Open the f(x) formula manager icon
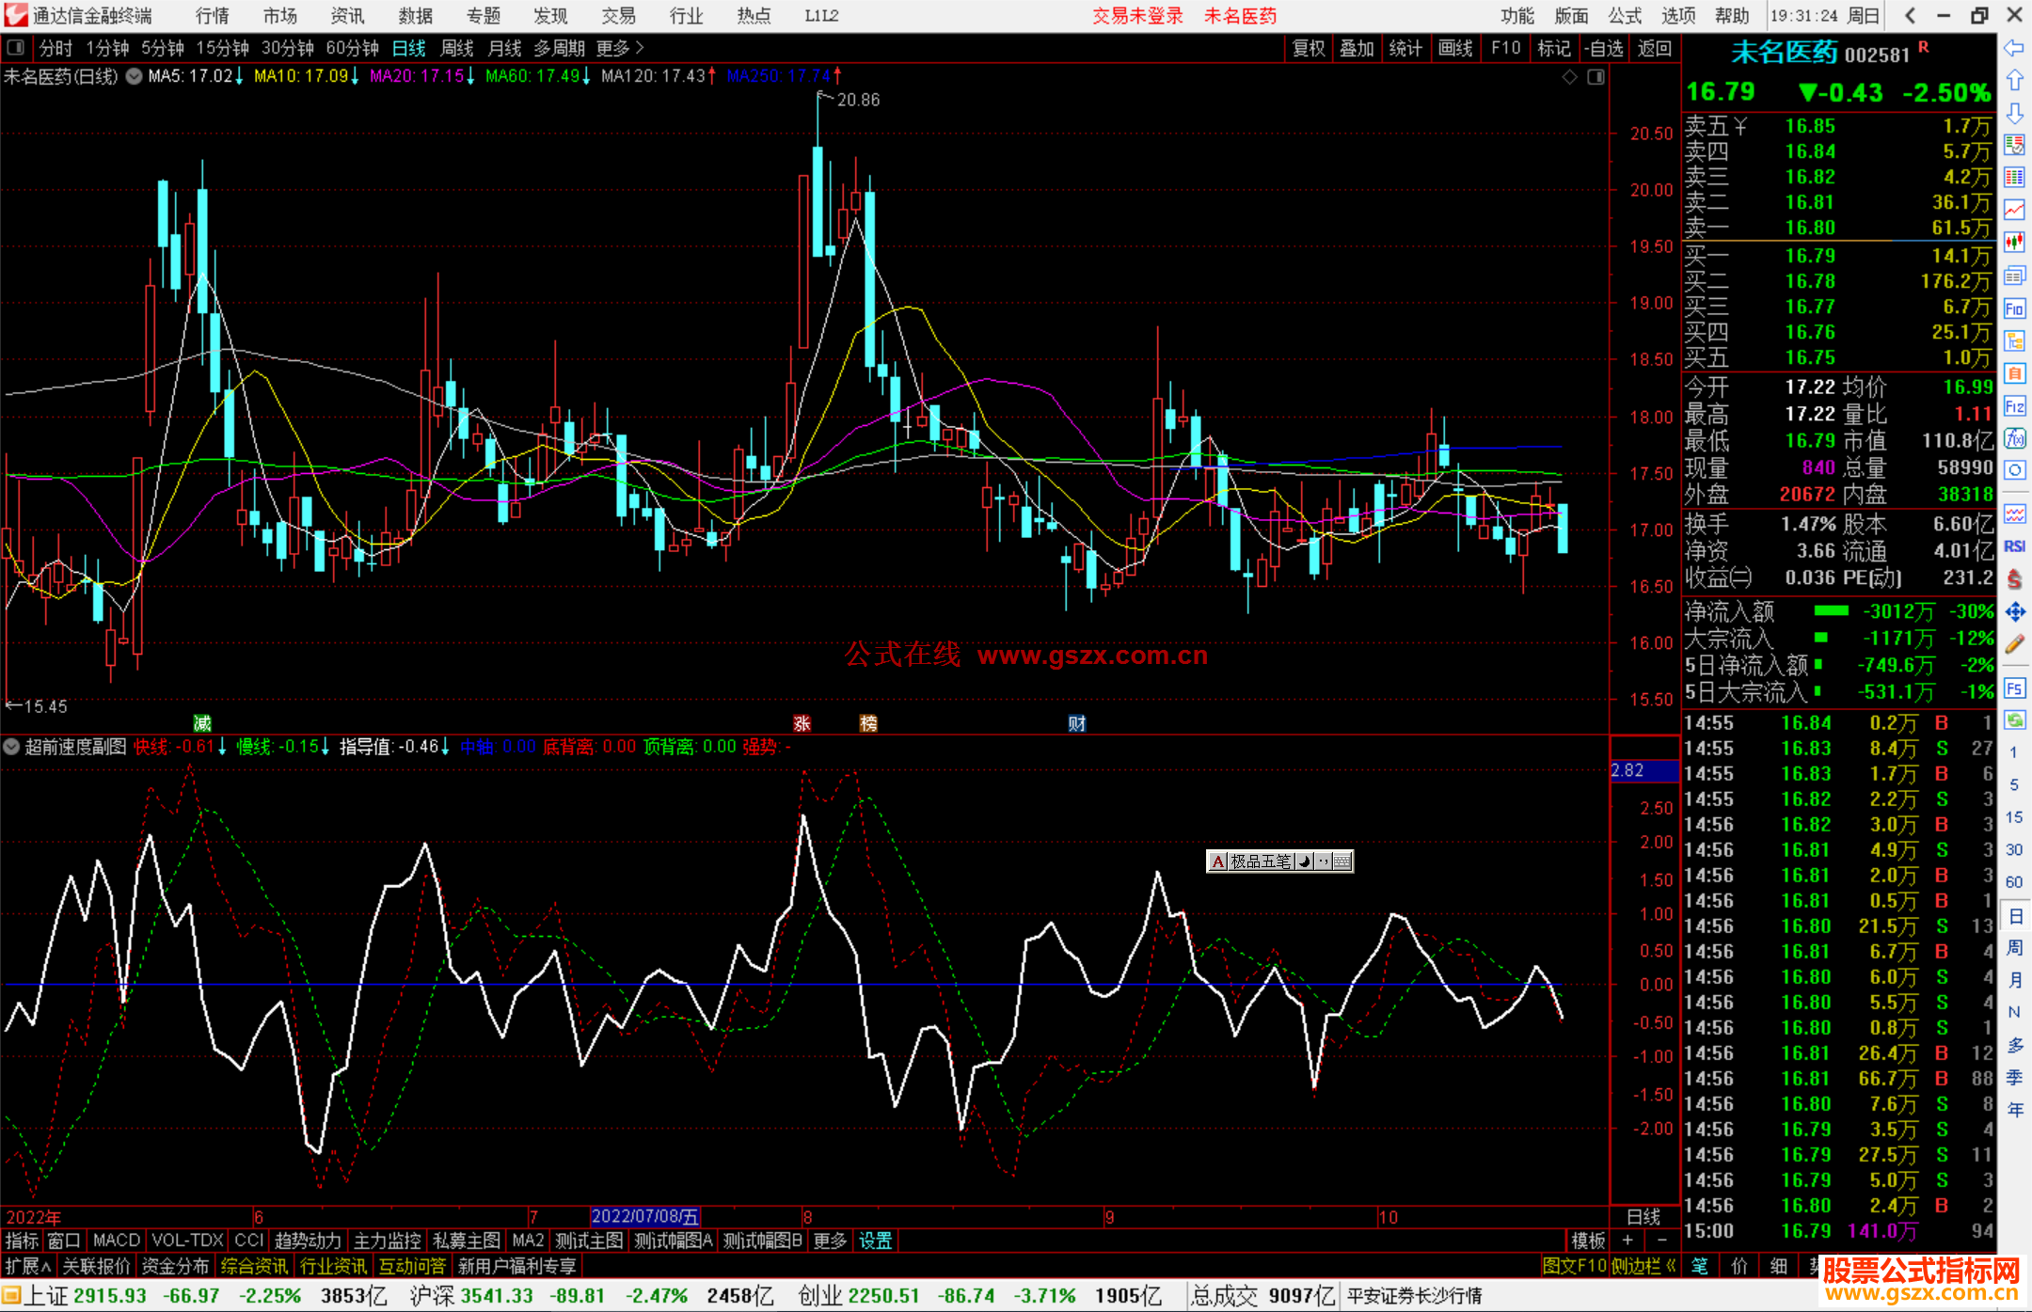Image resolution: width=2032 pixels, height=1312 pixels. click(2014, 438)
